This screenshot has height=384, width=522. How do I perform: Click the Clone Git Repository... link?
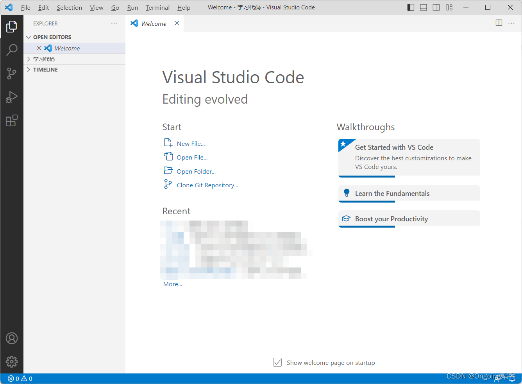(x=207, y=185)
